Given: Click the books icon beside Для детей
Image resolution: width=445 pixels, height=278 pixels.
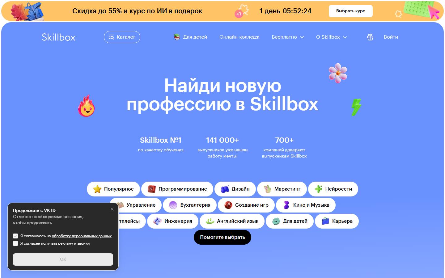Looking at the screenshot, I should click(177, 37).
